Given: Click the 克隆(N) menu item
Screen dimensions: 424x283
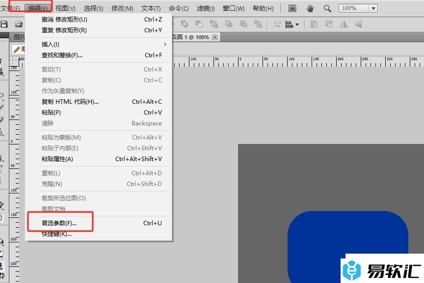Looking at the screenshot, I should [99, 184].
